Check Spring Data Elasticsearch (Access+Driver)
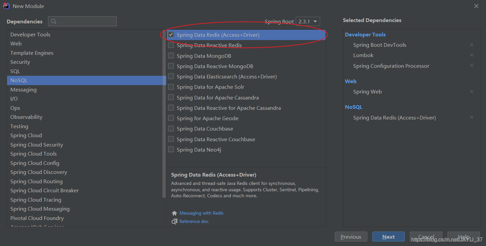Image resolution: width=486 pixels, height=246 pixels. click(171, 76)
